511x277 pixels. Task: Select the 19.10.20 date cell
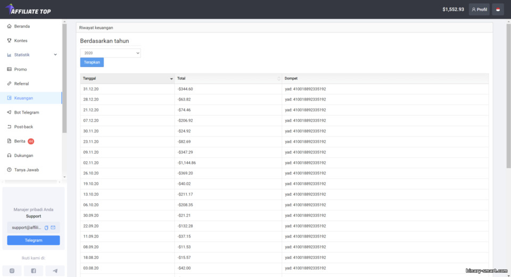(x=127, y=183)
